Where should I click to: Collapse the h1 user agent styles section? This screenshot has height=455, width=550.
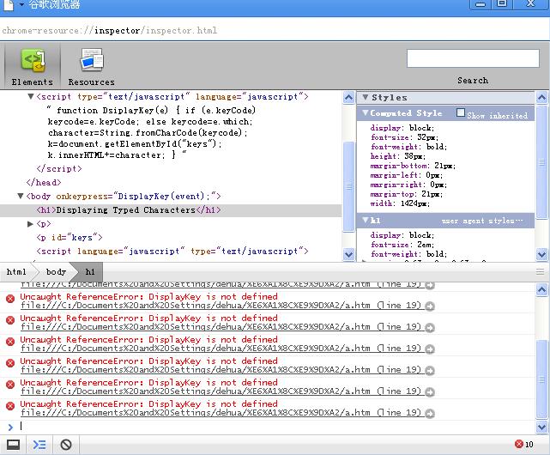[366, 220]
